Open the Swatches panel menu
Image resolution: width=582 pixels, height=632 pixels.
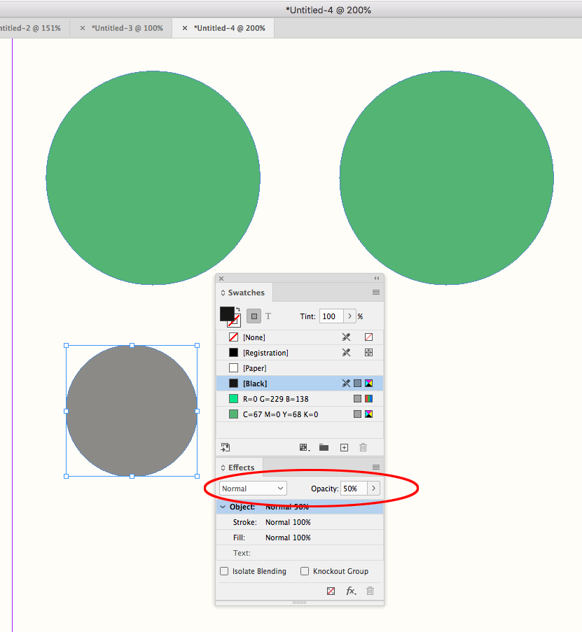376,292
